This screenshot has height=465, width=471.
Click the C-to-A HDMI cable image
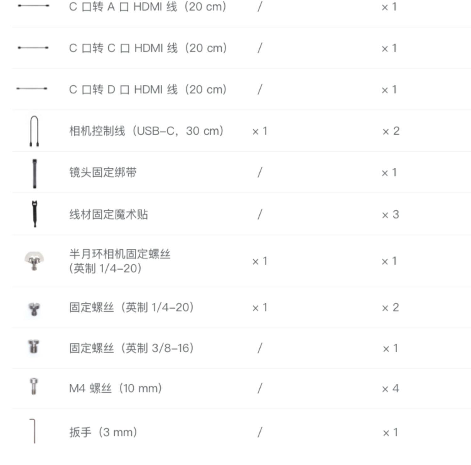34,6
